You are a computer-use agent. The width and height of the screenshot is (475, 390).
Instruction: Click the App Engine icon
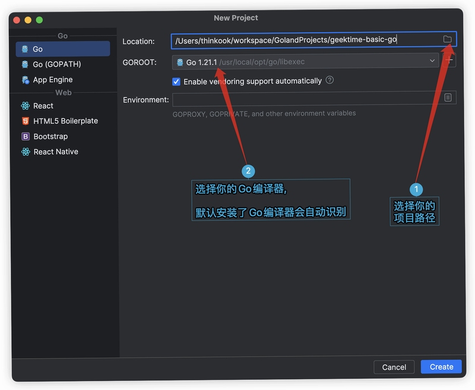[26, 80]
